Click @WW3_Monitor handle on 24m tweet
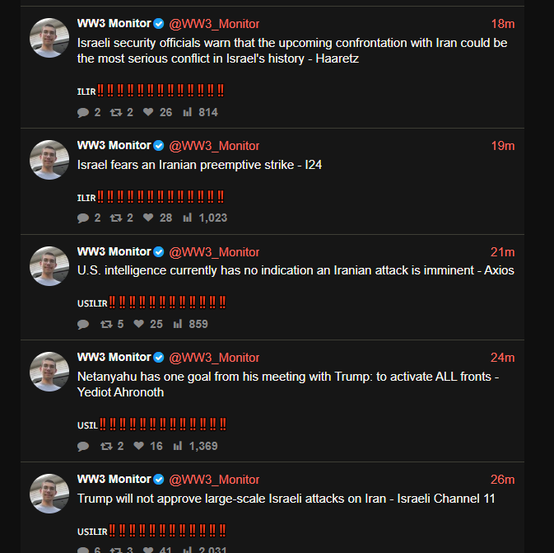The height and width of the screenshot is (553, 554). (214, 358)
